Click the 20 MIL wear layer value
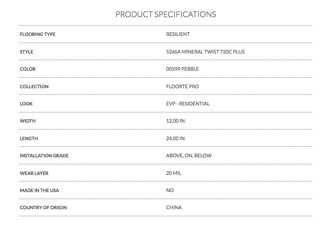This screenshot has width=328, height=235. (x=174, y=173)
